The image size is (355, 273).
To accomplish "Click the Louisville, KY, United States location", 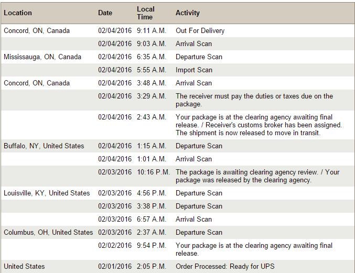I will 47,193.
